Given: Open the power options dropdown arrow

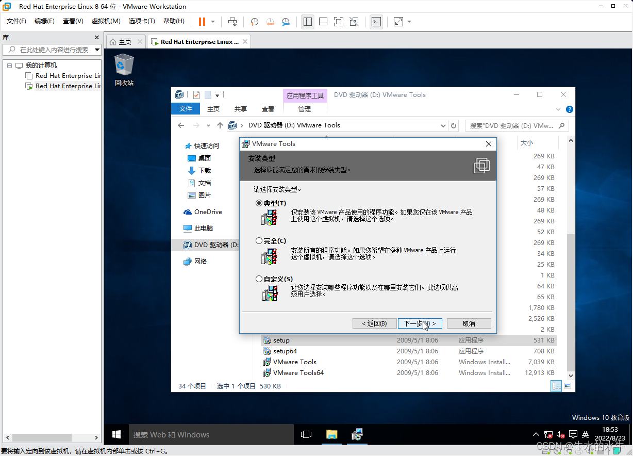Looking at the screenshot, I should [x=213, y=22].
